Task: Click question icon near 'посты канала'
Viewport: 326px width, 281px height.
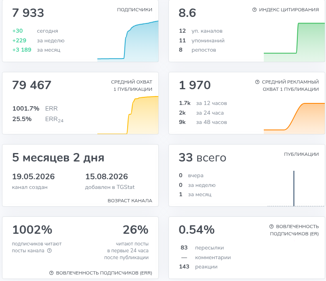Action: pyautogui.click(x=49, y=250)
